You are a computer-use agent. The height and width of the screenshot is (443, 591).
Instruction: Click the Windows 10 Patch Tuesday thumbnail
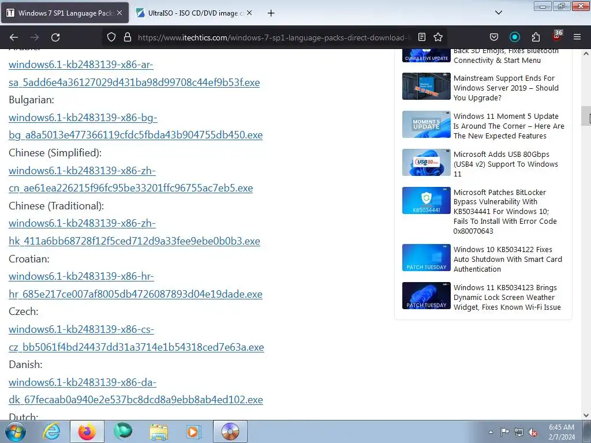[x=427, y=258]
